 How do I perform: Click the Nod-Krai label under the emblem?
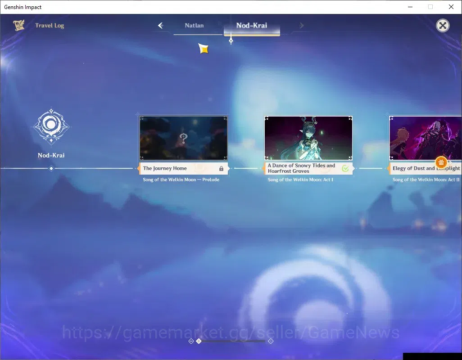click(x=51, y=155)
